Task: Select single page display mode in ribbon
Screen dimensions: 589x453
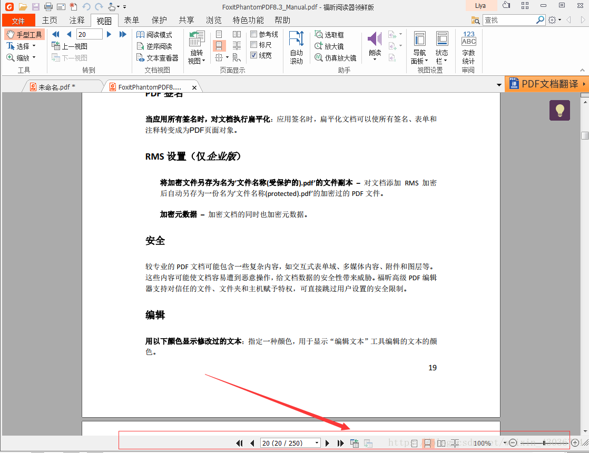Action: [x=219, y=35]
